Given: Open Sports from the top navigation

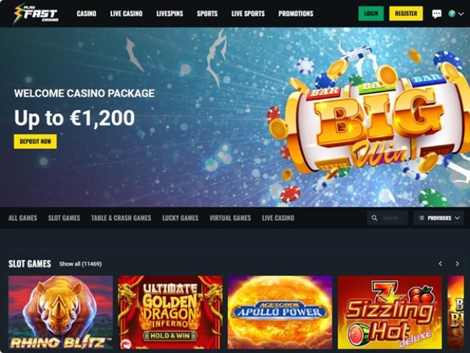Looking at the screenshot, I should (207, 13).
